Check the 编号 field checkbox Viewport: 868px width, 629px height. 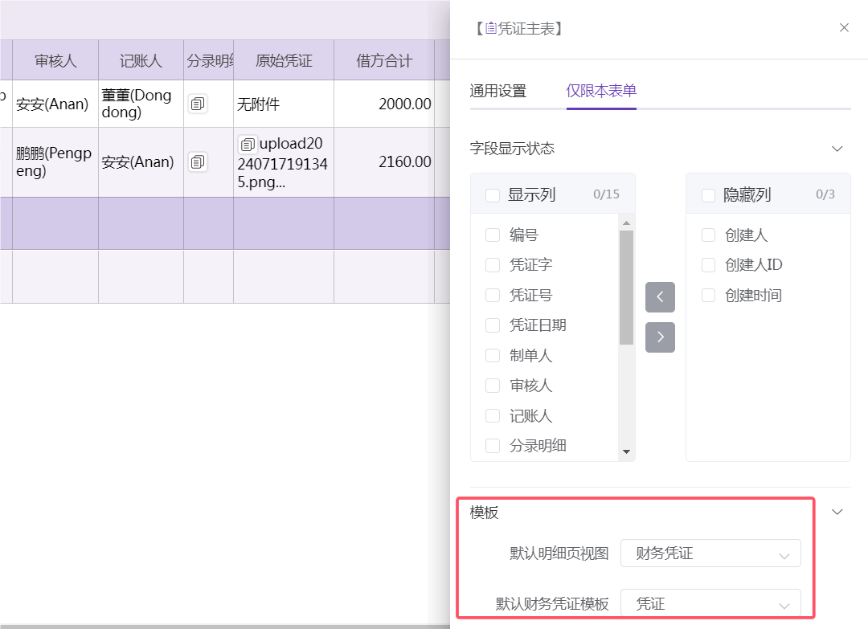pos(493,235)
